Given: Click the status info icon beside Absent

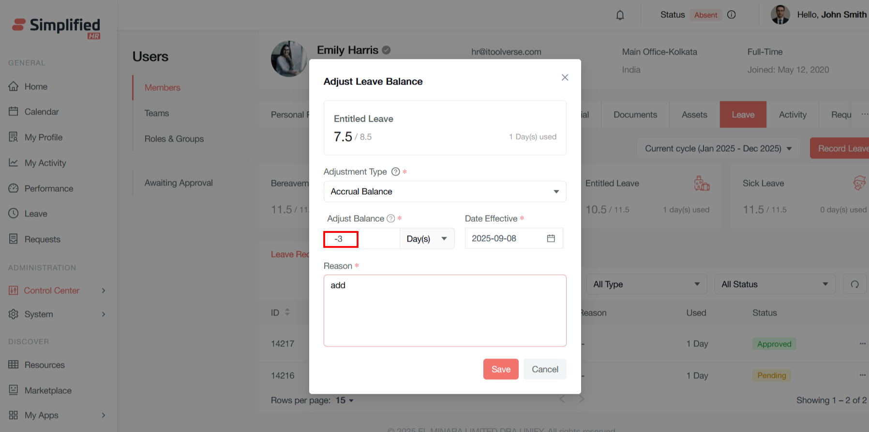Looking at the screenshot, I should (x=732, y=15).
